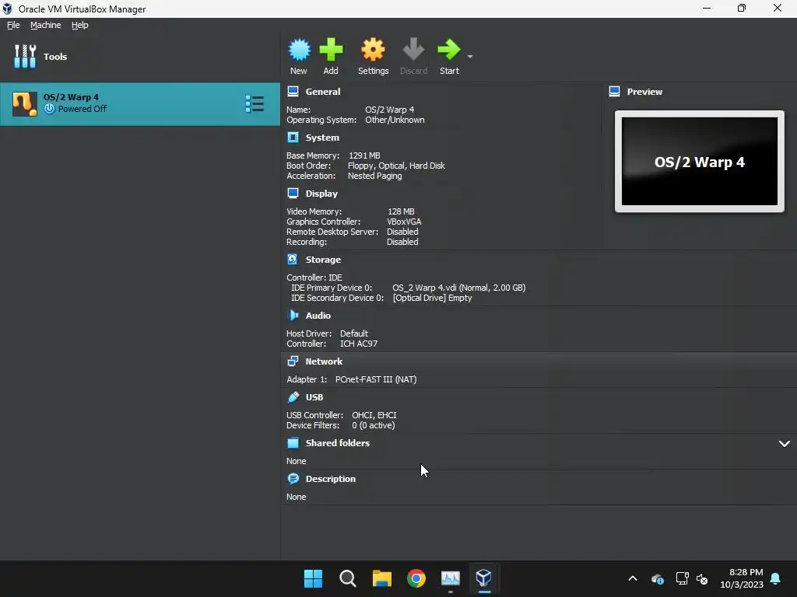Image resolution: width=797 pixels, height=597 pixels.
Task: Click the 'VBoxVGA' graphics controller value
Action: [x=404, y=222]
